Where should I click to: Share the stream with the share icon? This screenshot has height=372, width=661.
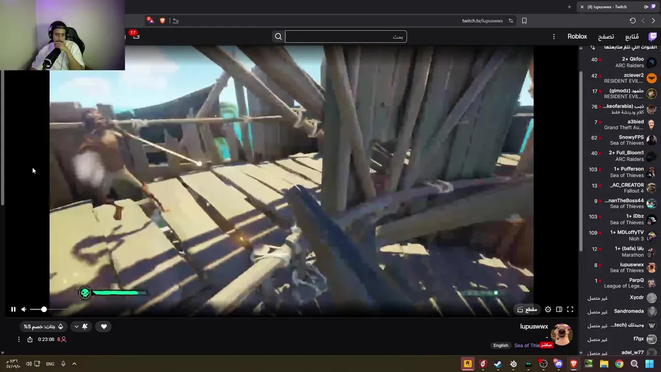click(30, 339)
